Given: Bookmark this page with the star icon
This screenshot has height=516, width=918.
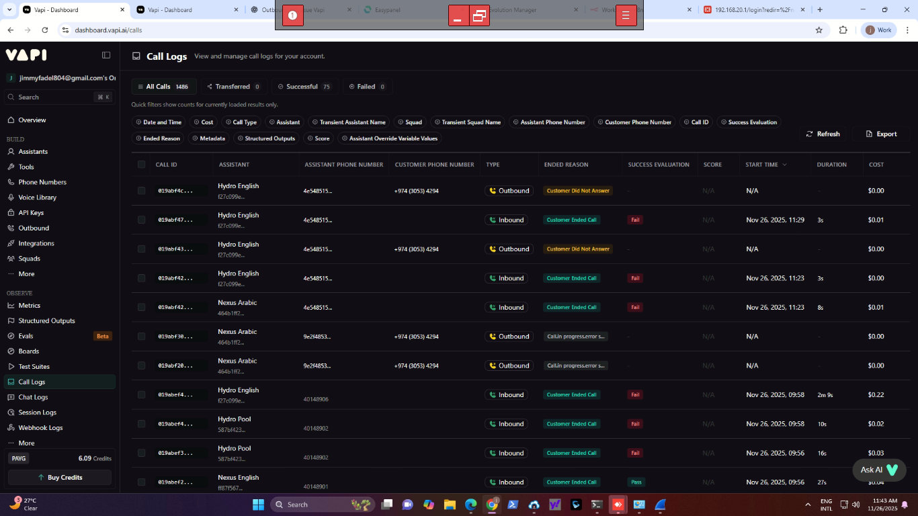Looking at the screenshot, I should click(819, 30).
